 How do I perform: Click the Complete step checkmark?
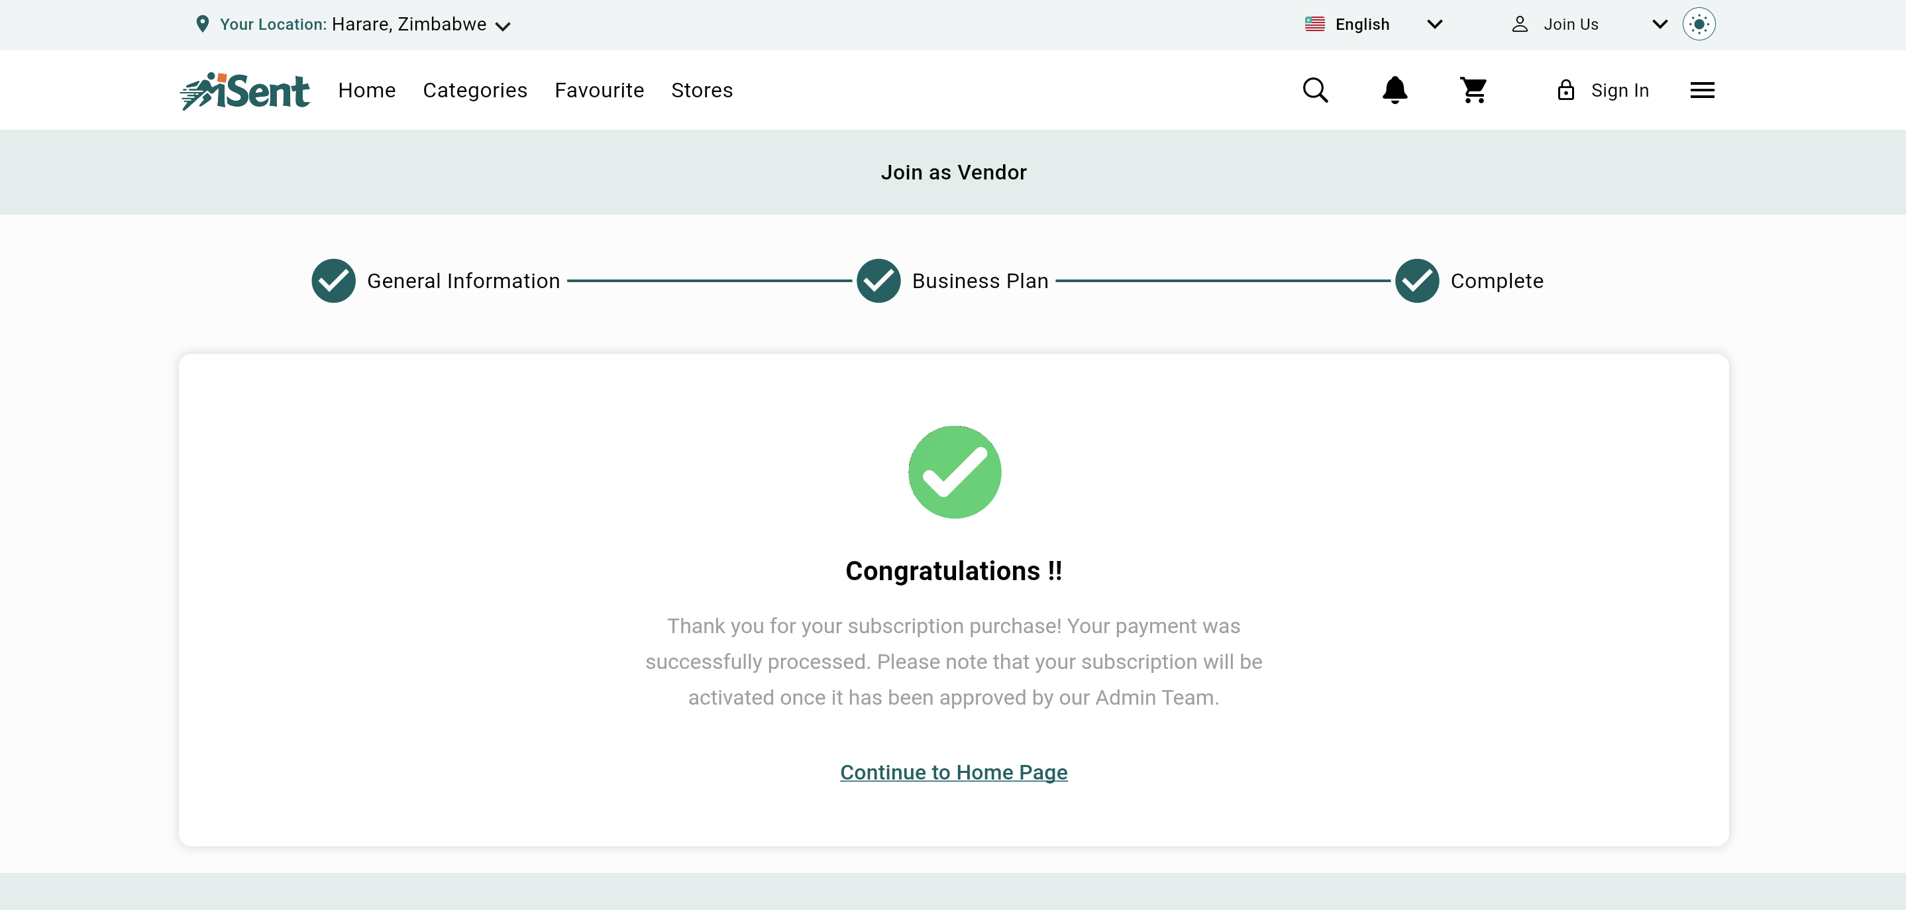point(1417,281)
